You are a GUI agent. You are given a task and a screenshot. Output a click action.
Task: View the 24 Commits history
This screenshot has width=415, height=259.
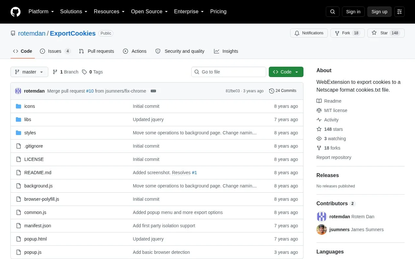[283, 91]
